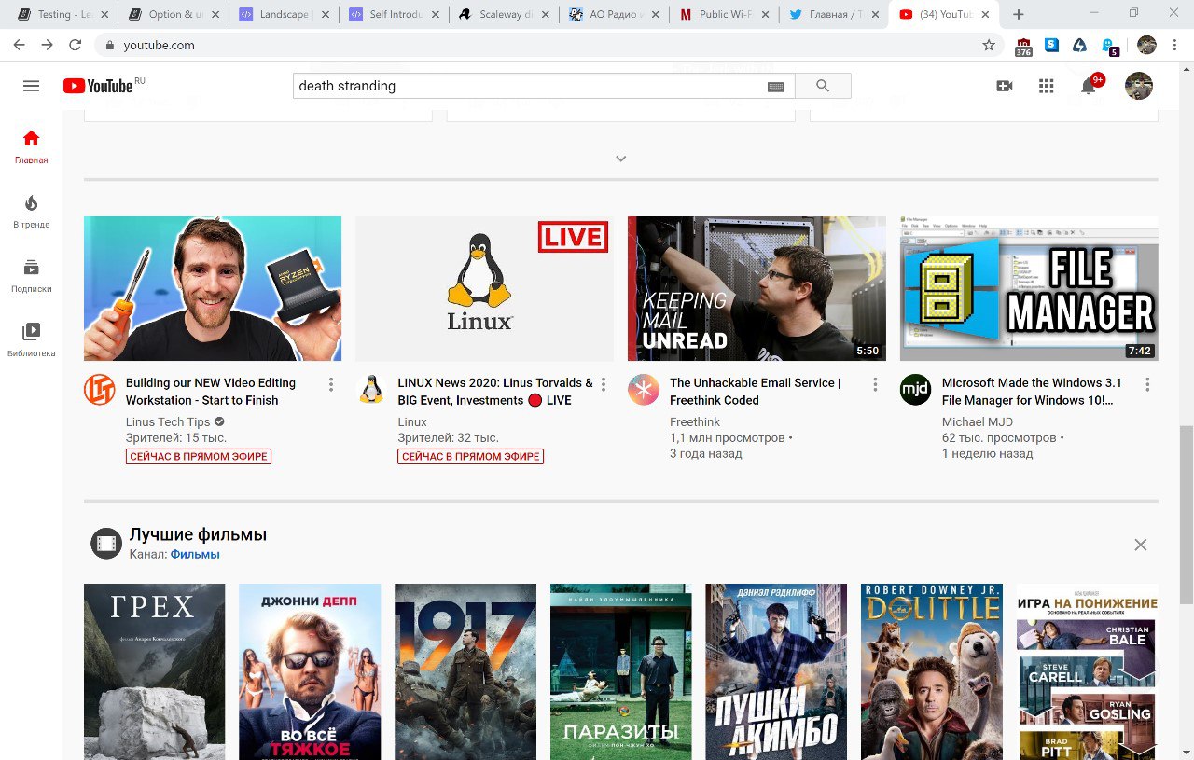Open Microsoft Made the Windows 3.1 title
The height and width of the screenshot is (760, 1194).
click(1032, 392)
